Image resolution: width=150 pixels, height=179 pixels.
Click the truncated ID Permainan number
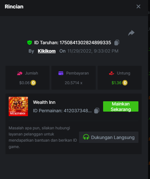coord(78,111)
